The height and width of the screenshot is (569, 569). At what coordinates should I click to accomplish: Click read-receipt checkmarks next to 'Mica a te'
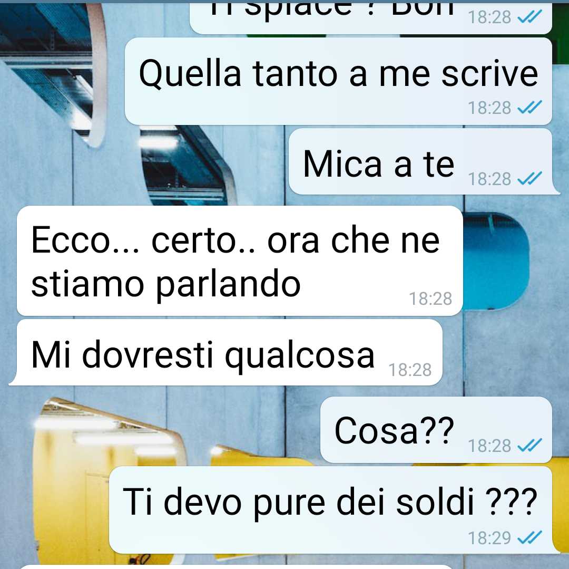coord(530,178)
